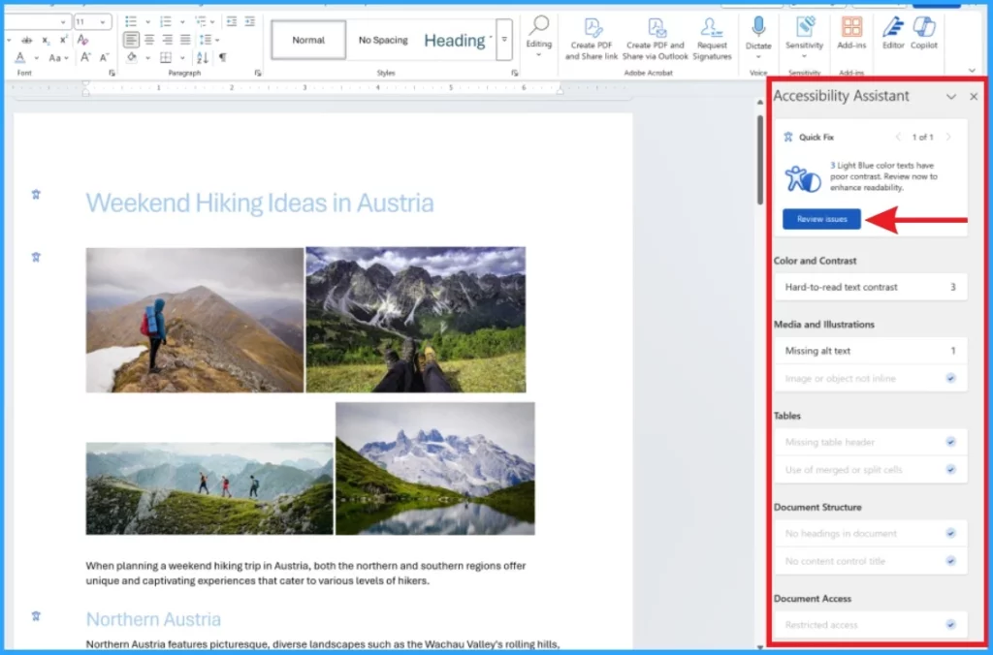Click the Weekend Hiking Ideas in Austria title

click(260, 203)
